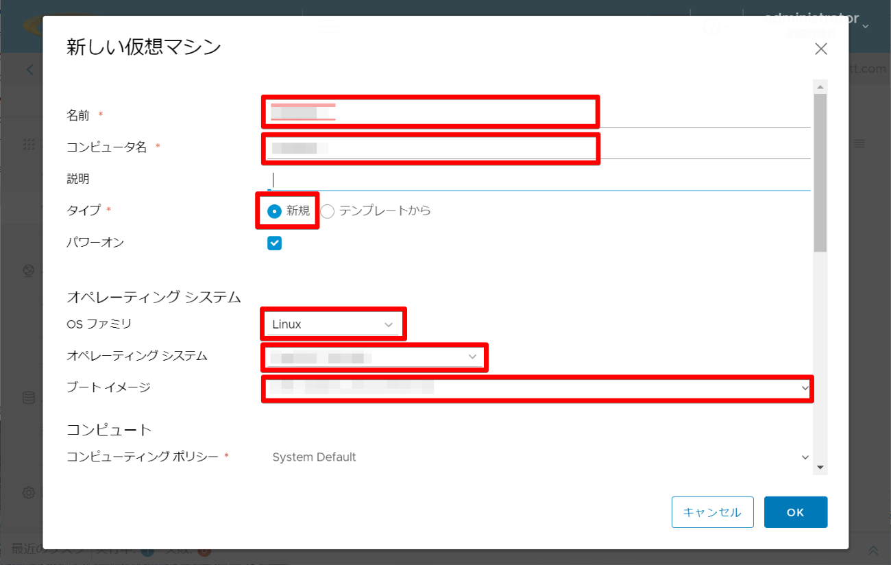Screen dimensions: 891x565
Task: Click into the 説明 text field
Action: click(x=539, y=180)
